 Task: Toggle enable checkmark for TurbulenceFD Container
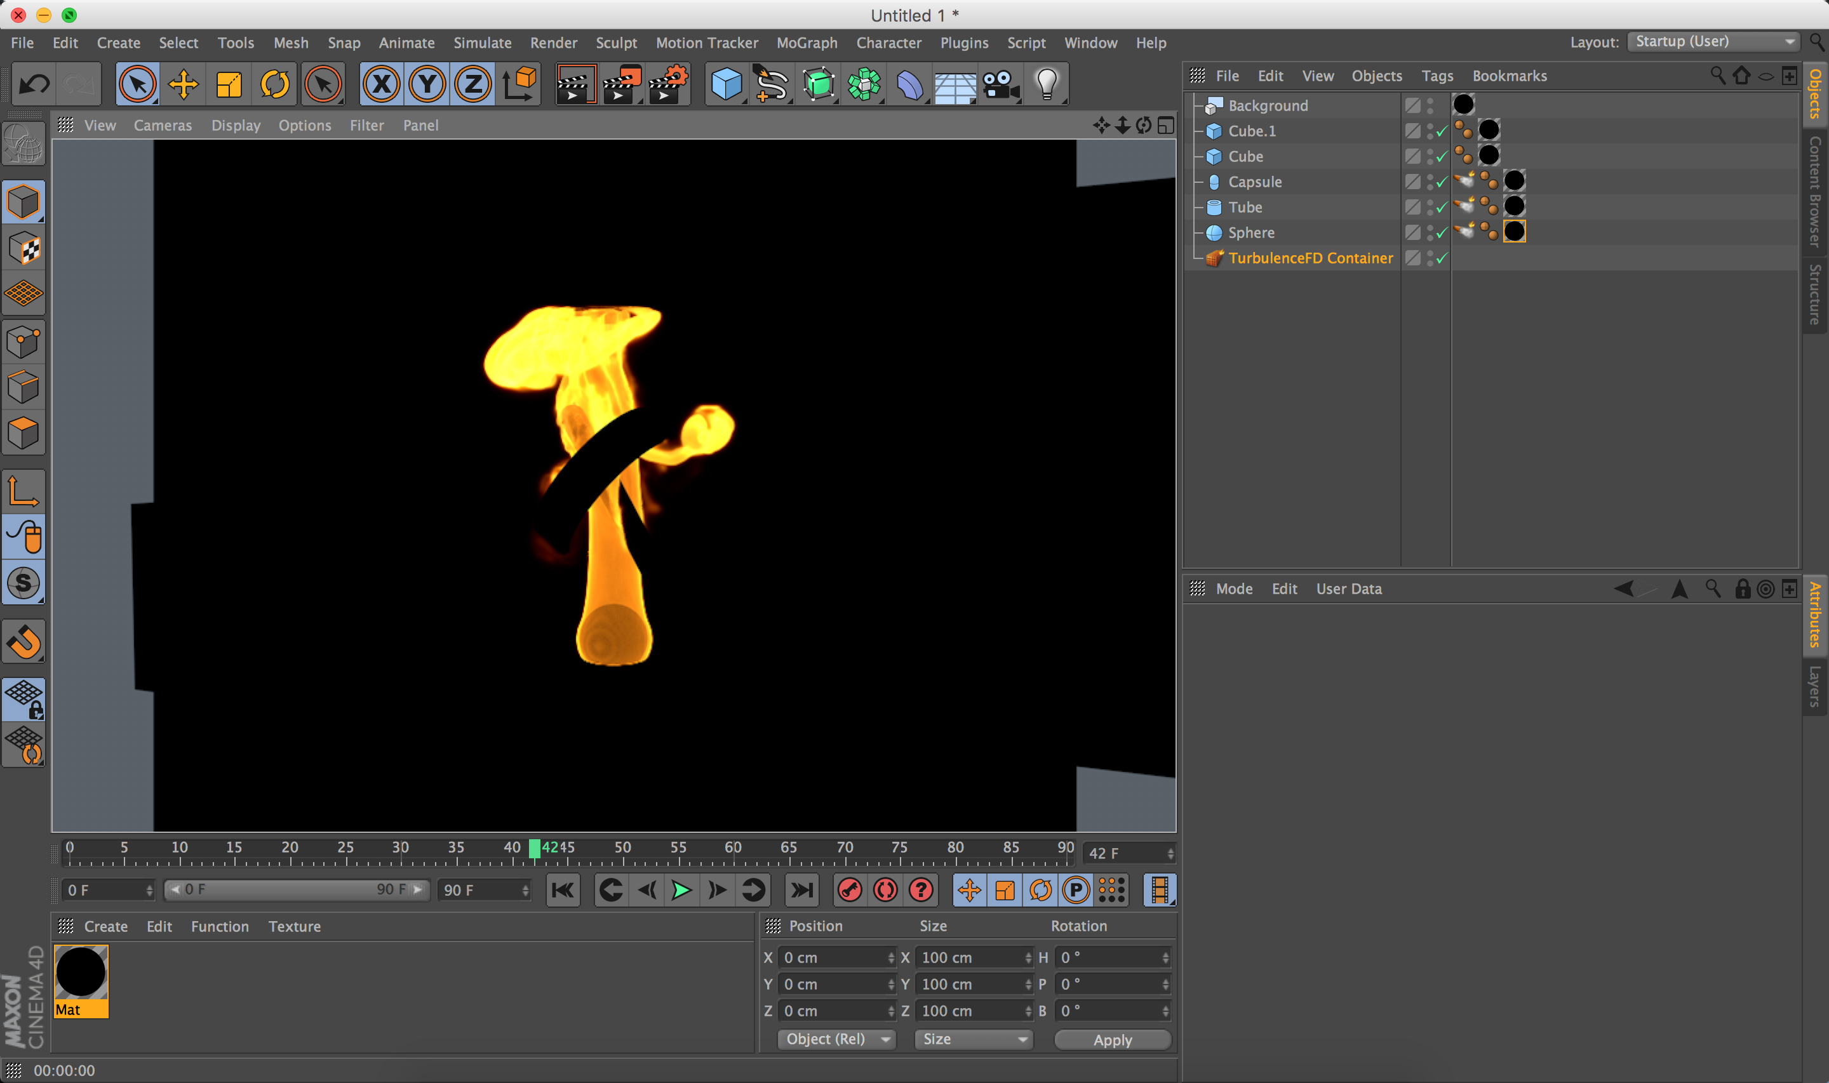1442,258
